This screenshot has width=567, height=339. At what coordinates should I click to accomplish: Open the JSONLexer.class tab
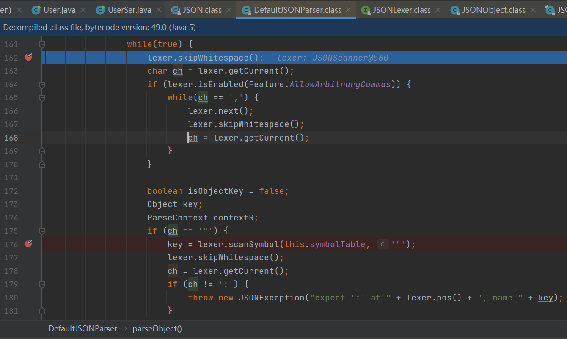coord(402,10)
